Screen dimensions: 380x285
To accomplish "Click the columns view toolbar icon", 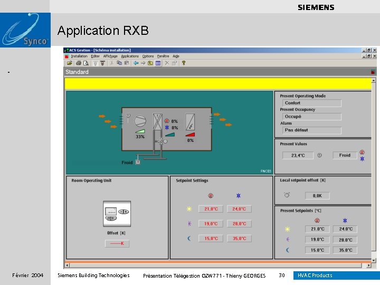I will (x=158, y=63).
